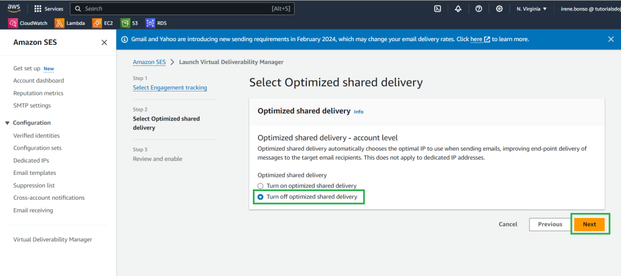The image size is (621, 276).
Task: Open the S3 shortcut icon
Action: point(125,24)
